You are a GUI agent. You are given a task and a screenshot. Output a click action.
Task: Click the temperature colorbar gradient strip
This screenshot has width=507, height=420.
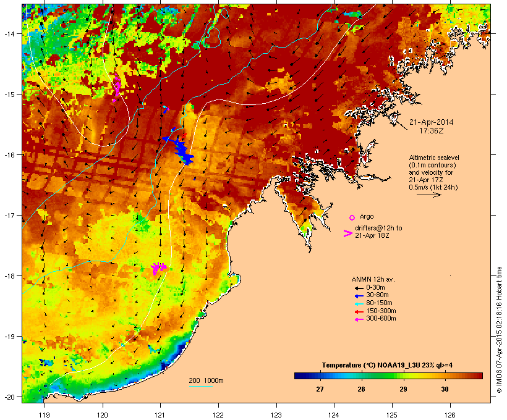pos(388,376)
